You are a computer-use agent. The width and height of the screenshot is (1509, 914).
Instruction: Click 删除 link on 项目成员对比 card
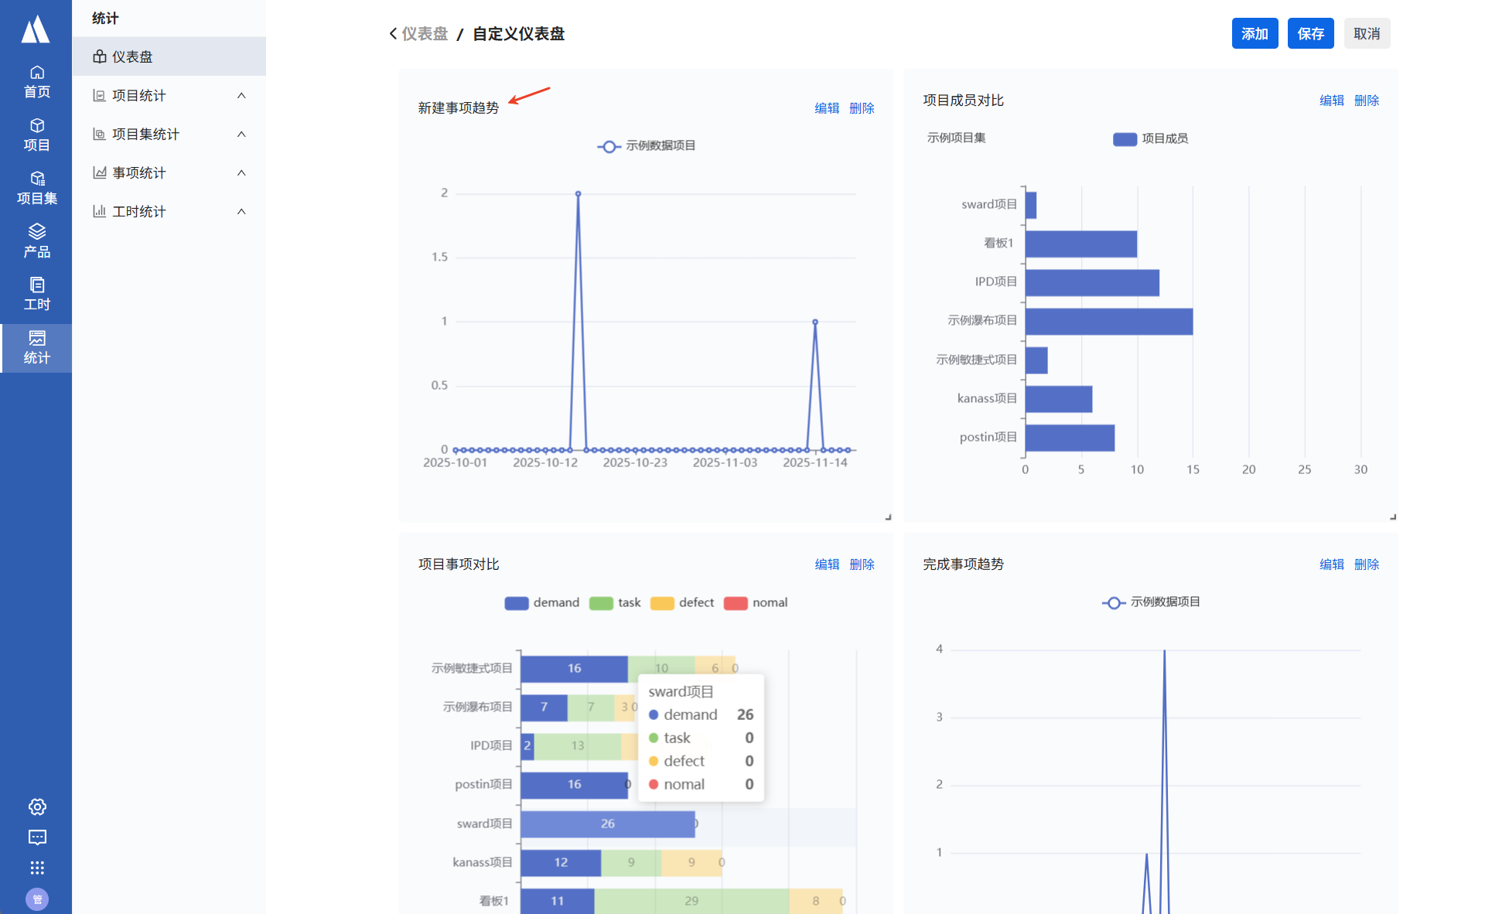click(1366, 101)
